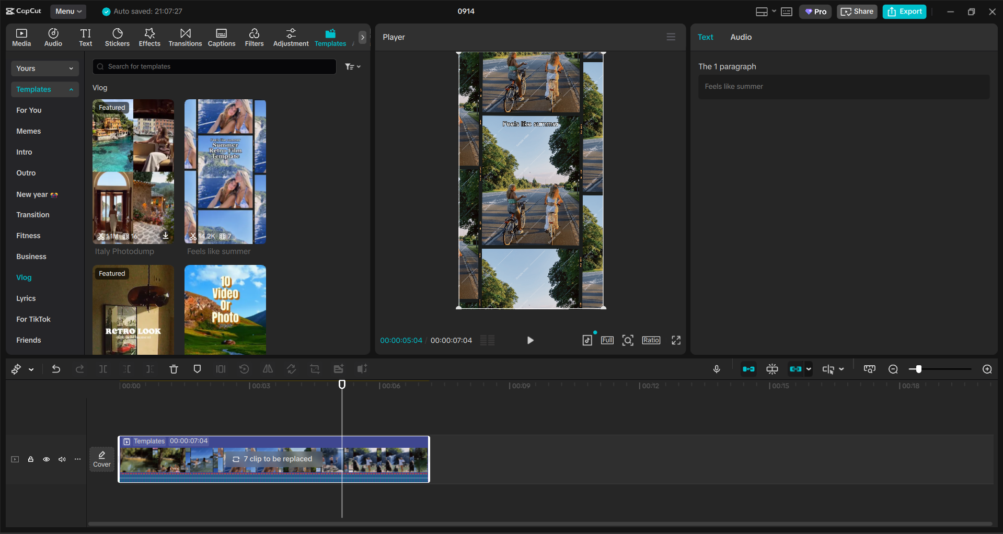The height and width of the screenshot is (534, 1003).
Task: Click the Cover edit button
Action: coord(102,459)
